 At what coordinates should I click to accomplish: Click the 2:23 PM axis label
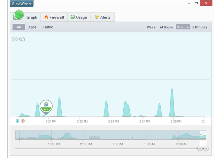pos(113,122)
